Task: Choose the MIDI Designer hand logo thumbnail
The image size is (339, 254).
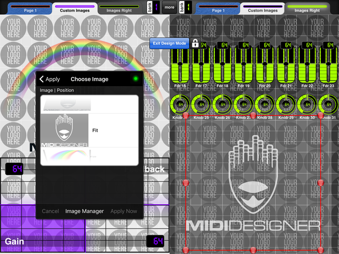Action: point(65,131)
